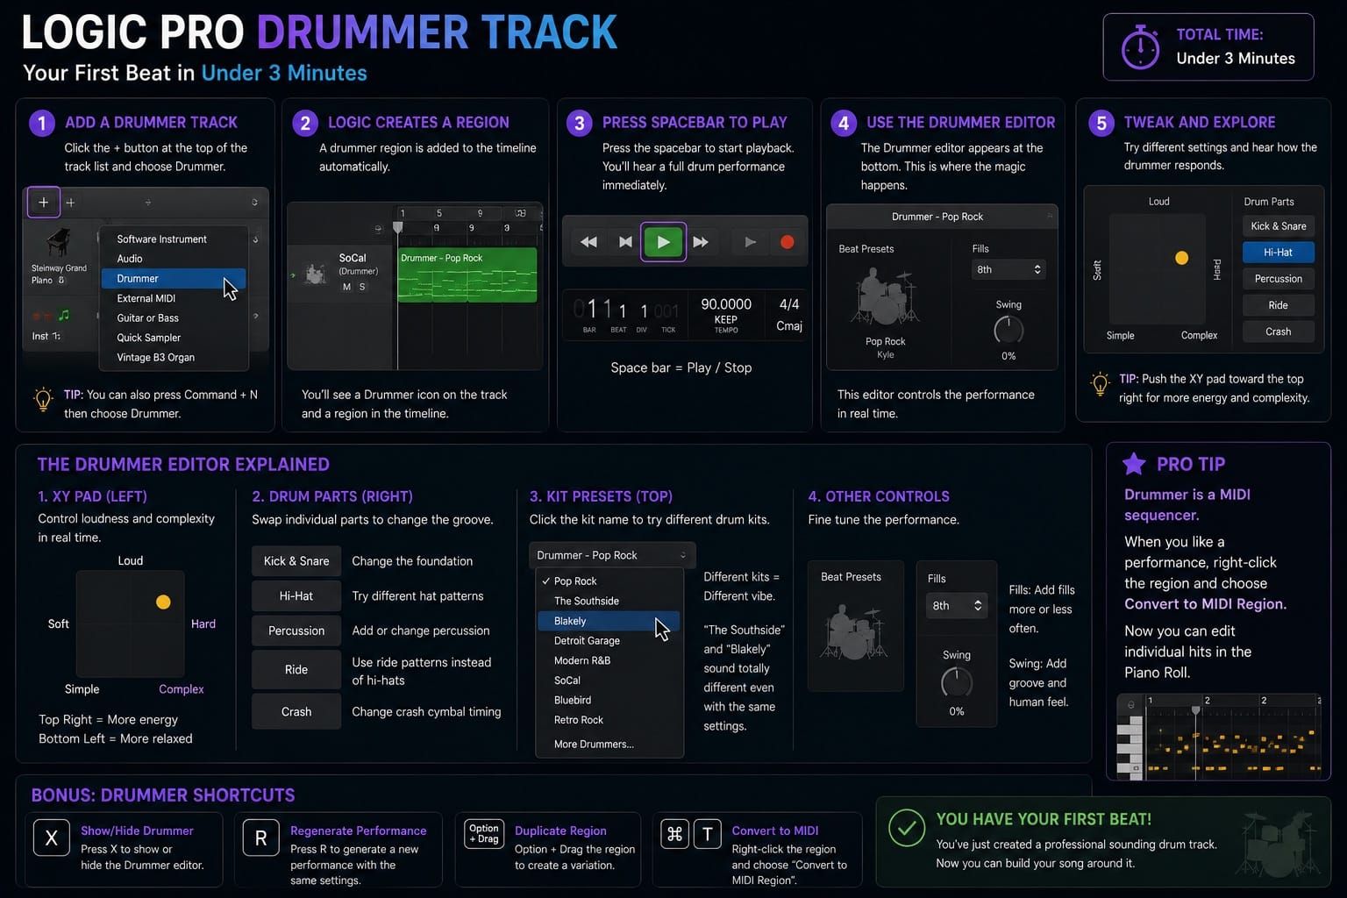Toggle Percussion in step 5 Drum Parts
This screenshot has width=1347, height=898.
(x=1279, y=279)
